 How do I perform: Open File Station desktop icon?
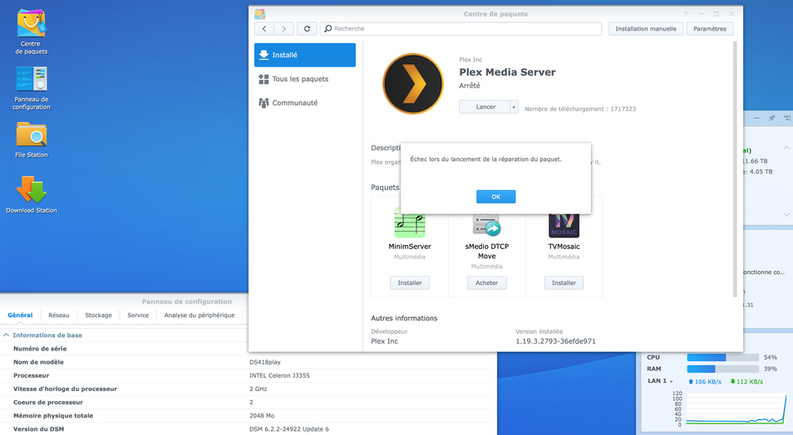click(x=32, y=140)
